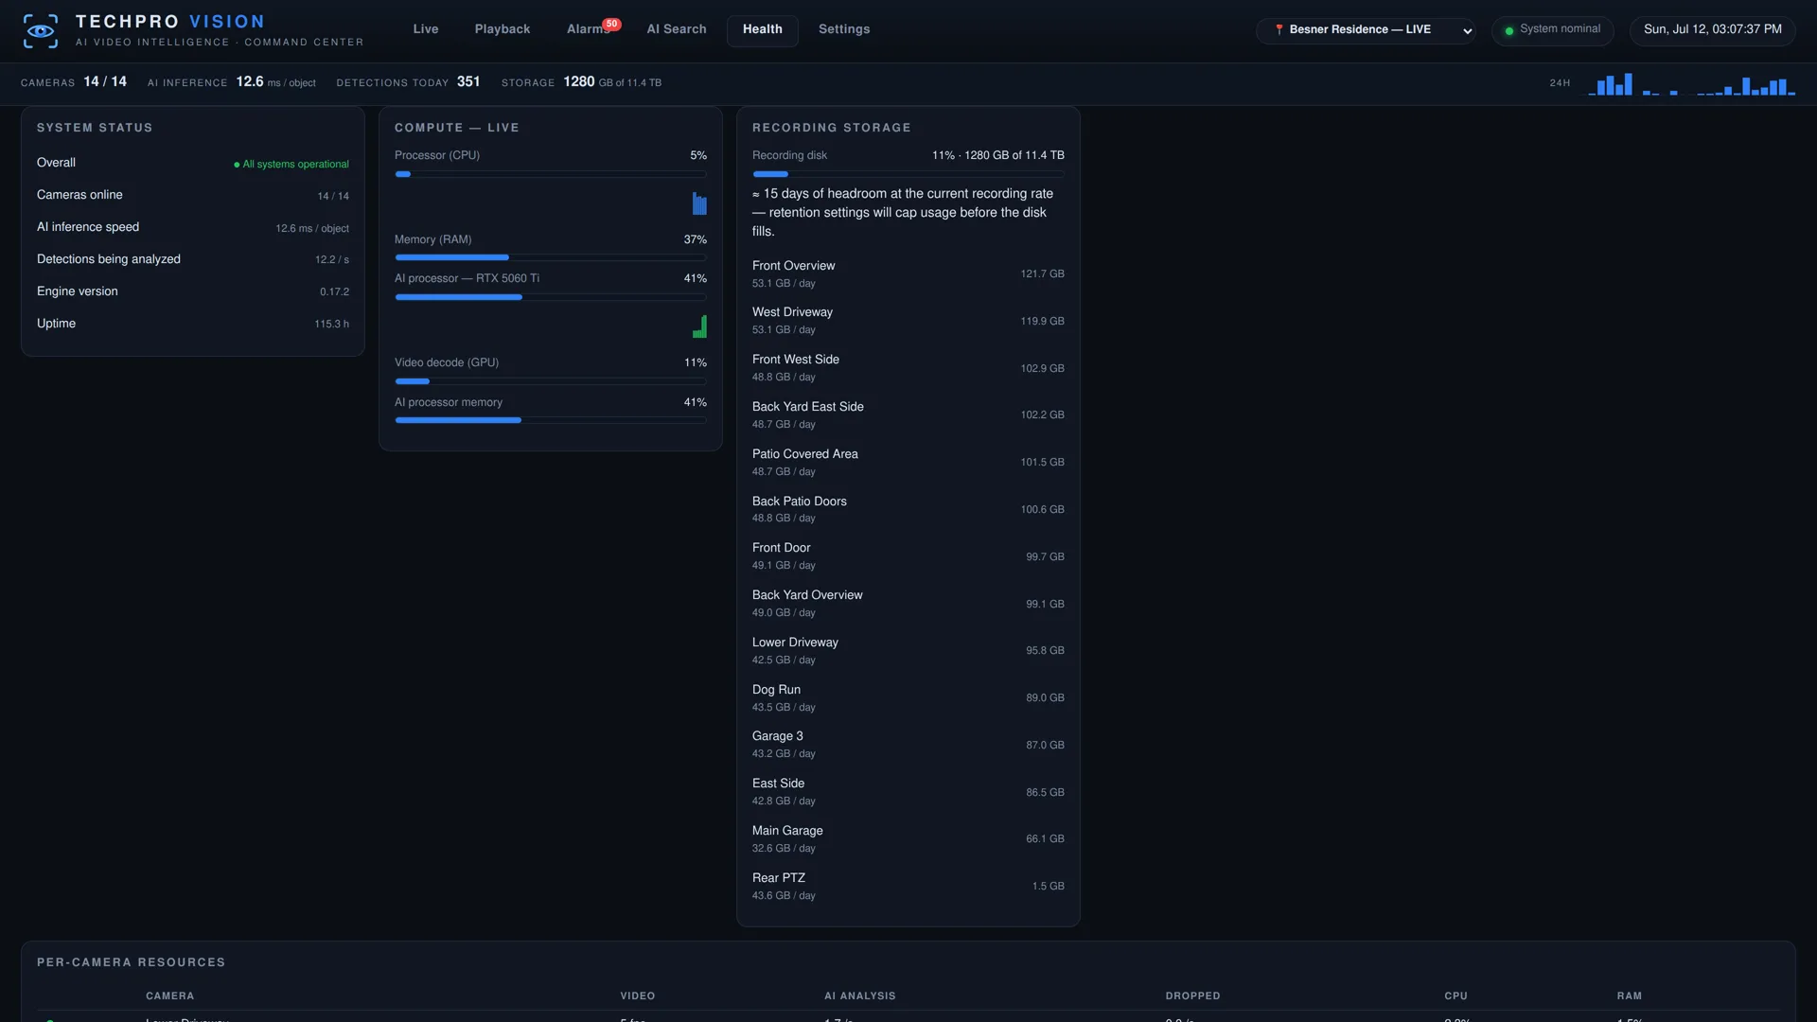Screen dimensions: 1817x1022
Task: Click the AI processor RTX 5060 Ti bar
Action: 551,297
